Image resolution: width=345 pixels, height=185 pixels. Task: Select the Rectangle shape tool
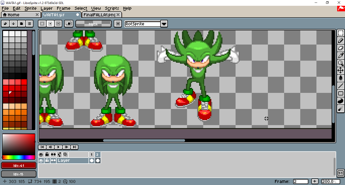pyautogui.click(x=341, y=93)
